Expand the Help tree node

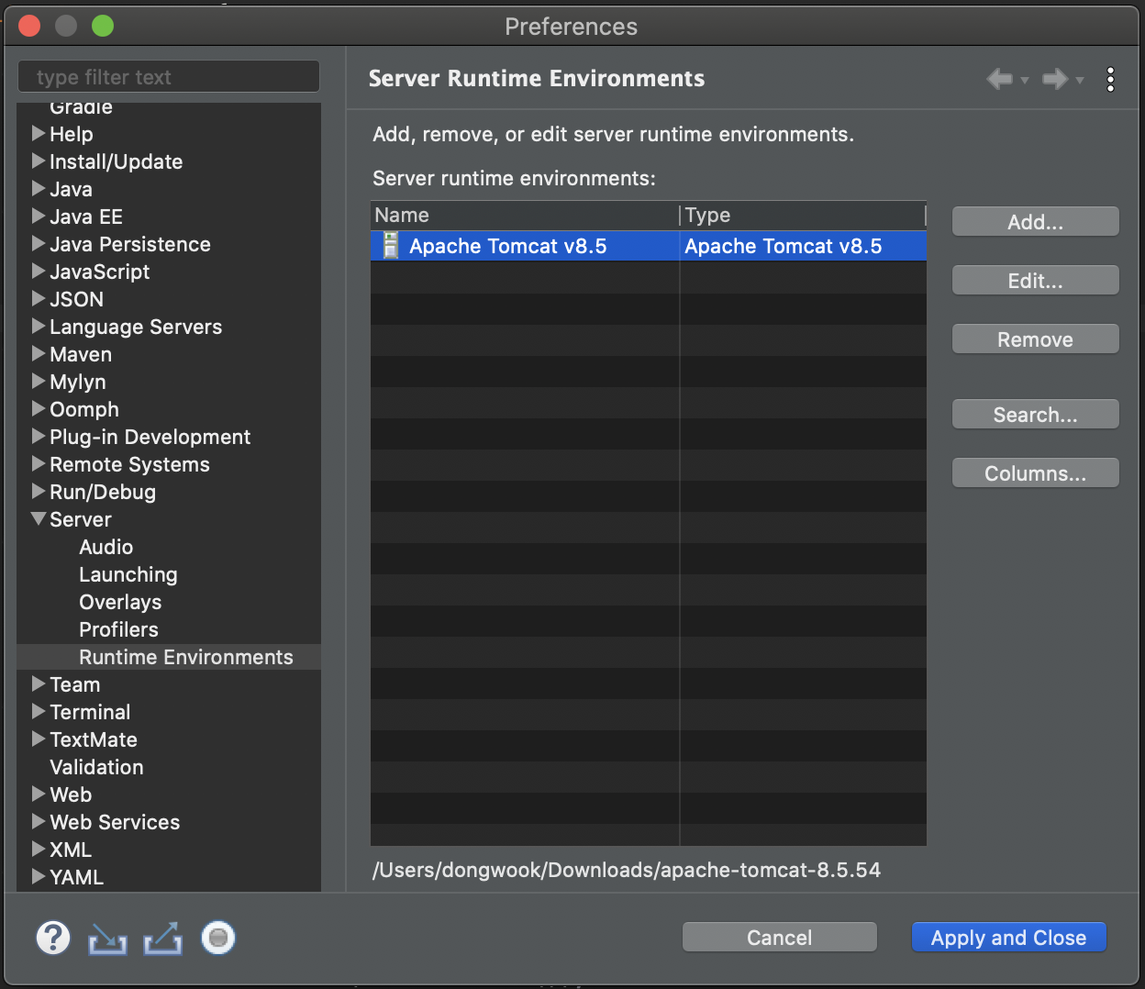click(x=39, y=133)
